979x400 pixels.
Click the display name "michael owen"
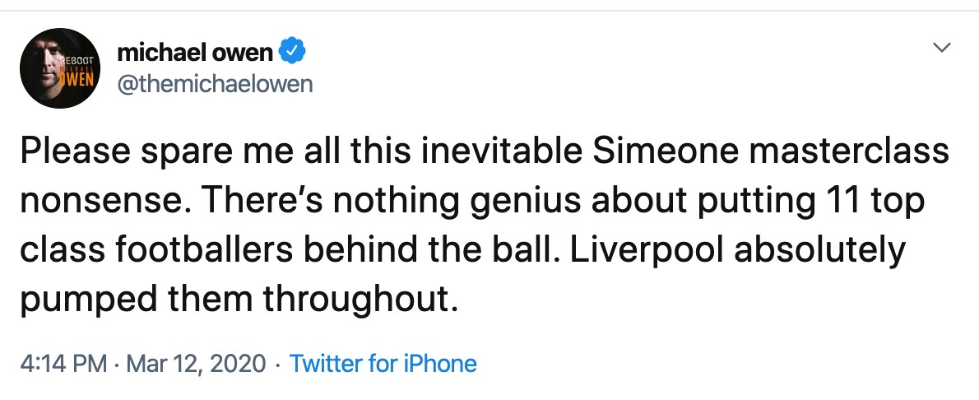pyautogui.click(x=194, y=53)
